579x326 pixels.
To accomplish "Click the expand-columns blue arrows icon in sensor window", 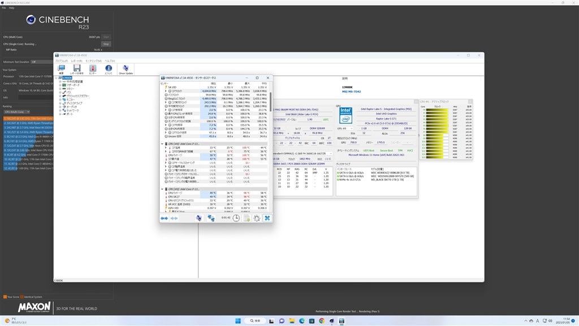I will 164,218.
